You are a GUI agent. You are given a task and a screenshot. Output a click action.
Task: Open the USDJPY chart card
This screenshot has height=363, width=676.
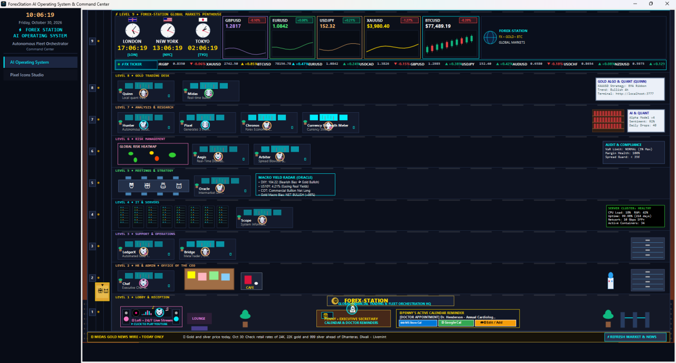pos(340,37)
